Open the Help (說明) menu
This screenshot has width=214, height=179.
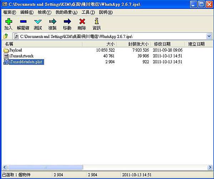pos(106,12)
